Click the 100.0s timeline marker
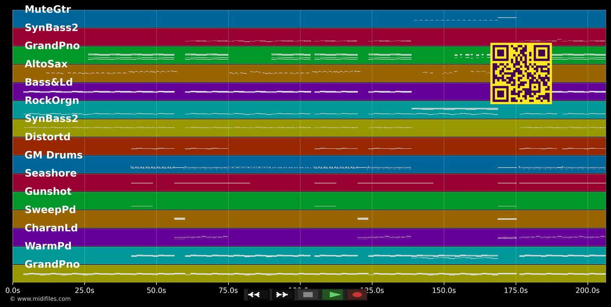Screen dimensions: 611x307 (x=299, y=290)
